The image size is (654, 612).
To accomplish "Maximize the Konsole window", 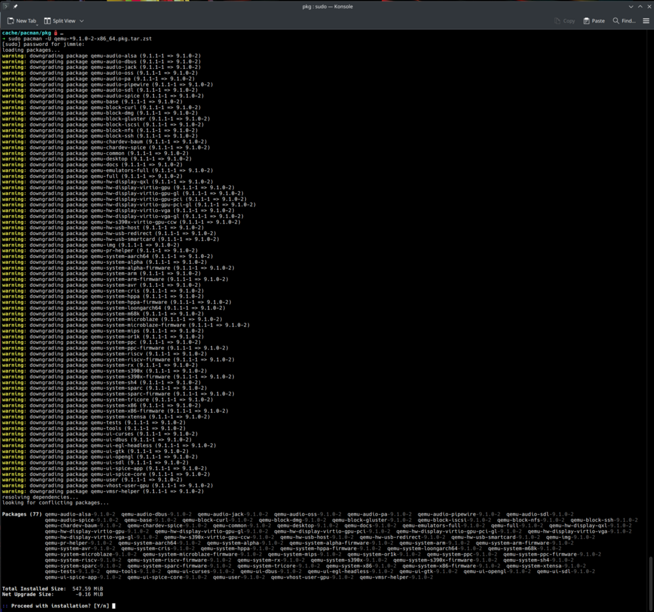I will tap(640, 6).
